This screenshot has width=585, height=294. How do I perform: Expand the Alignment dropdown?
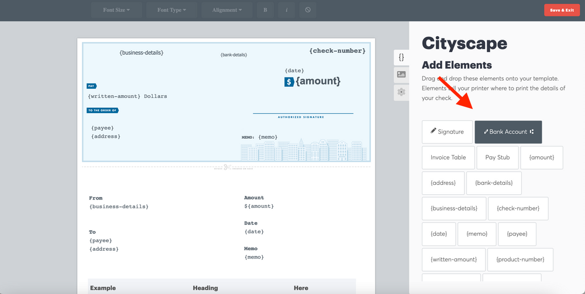coord(227,10)
